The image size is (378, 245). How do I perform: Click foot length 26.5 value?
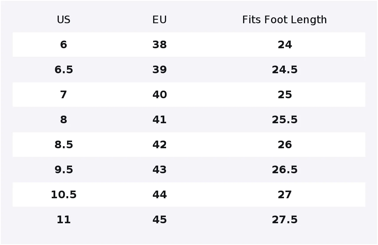(x=285, y=170)
